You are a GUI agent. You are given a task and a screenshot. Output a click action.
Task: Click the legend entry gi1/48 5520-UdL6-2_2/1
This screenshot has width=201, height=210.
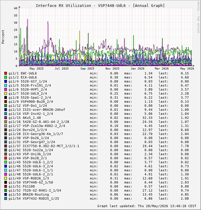31,174
